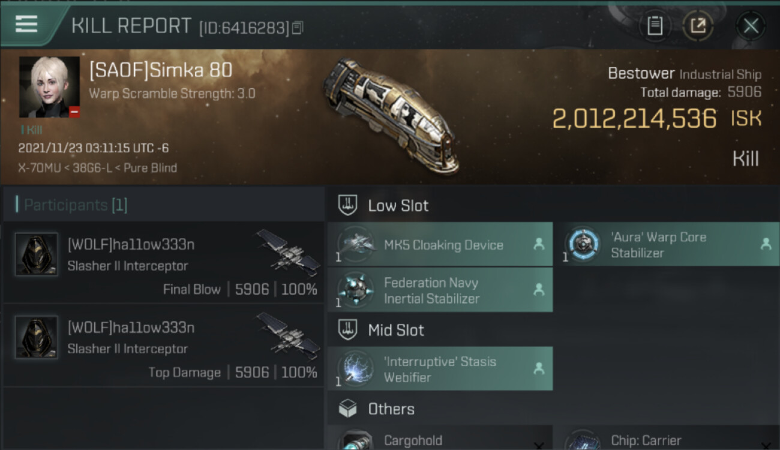Click the Bestower ship image
Viewport: 780px width, 450px height.
[390, 114]
